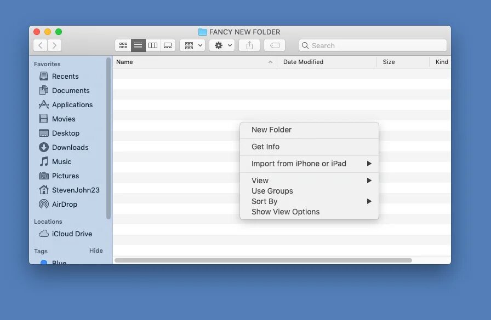Viewport: 491px width, 320px height.
Task: Click the Documents sidebar icon
Action: pyautogui.click(x=43, y=90)
